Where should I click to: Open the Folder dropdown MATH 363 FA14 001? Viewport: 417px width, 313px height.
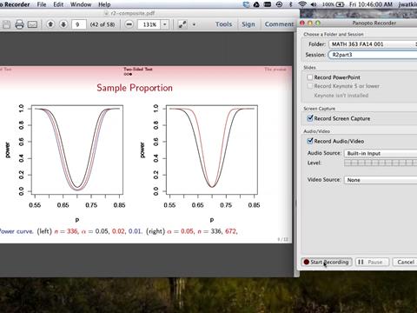[373, 44]
